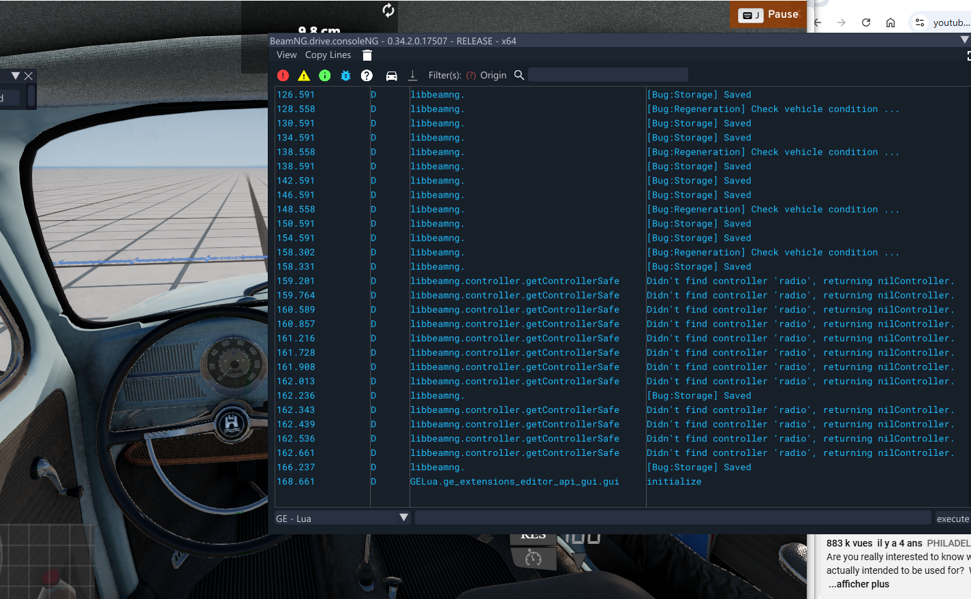
Task: Close the left side panel with X
Action: 29,76
